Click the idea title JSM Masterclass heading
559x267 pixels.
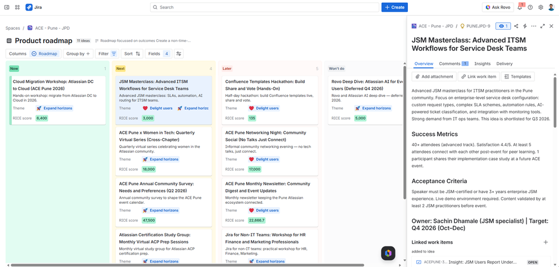pos(469,44)
